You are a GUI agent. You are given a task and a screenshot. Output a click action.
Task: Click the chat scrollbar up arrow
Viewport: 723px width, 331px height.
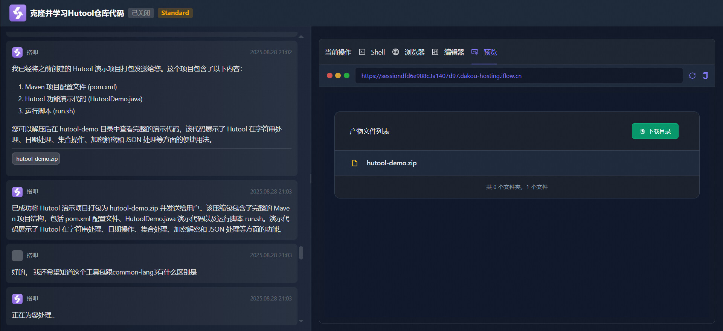coord(301,37)
